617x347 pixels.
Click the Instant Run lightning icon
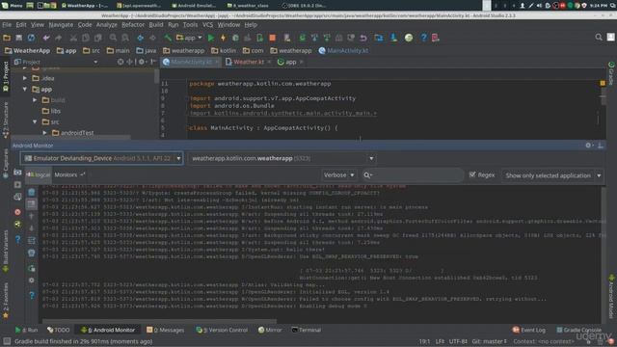(x=223, y=38)
